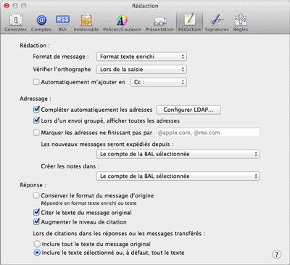Open the Cc : dropdown

pos(159,82)
